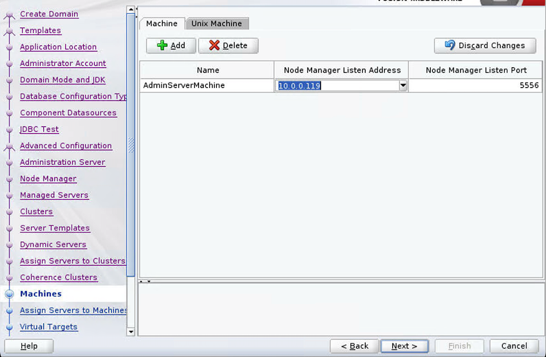Open Database Configuration Type step
Image resolution: width=546 pixels, height=357 pixels.
tap(73, 96)
